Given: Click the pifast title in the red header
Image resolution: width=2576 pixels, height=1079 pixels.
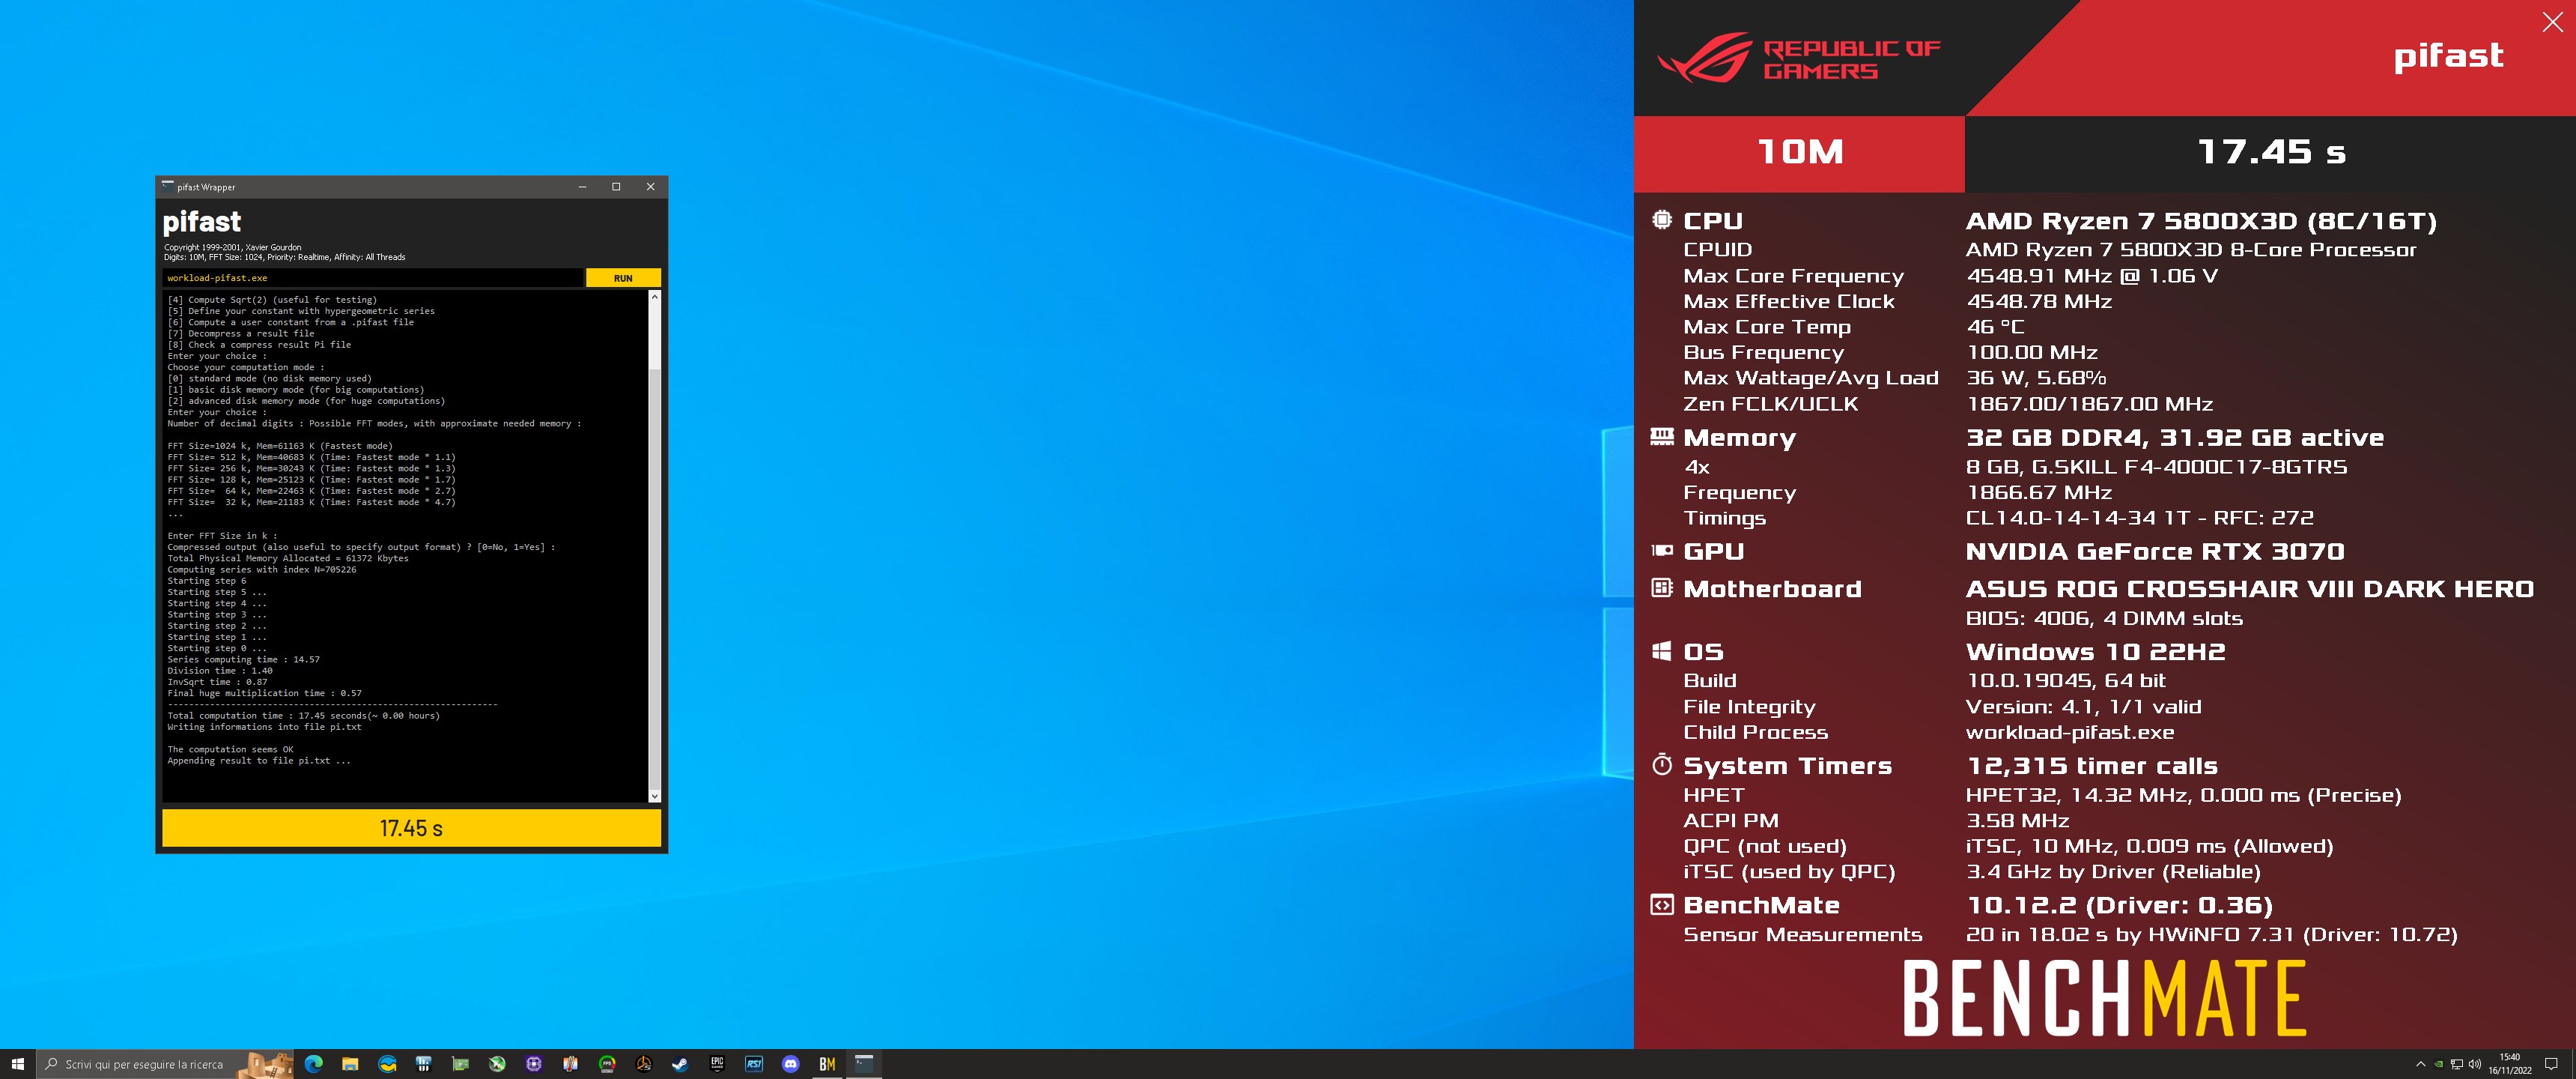Looking at the screenshot, I should click(2448, 56).
